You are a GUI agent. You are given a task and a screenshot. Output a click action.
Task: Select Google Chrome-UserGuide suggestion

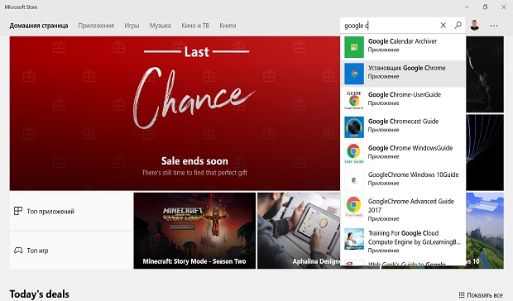403,100
